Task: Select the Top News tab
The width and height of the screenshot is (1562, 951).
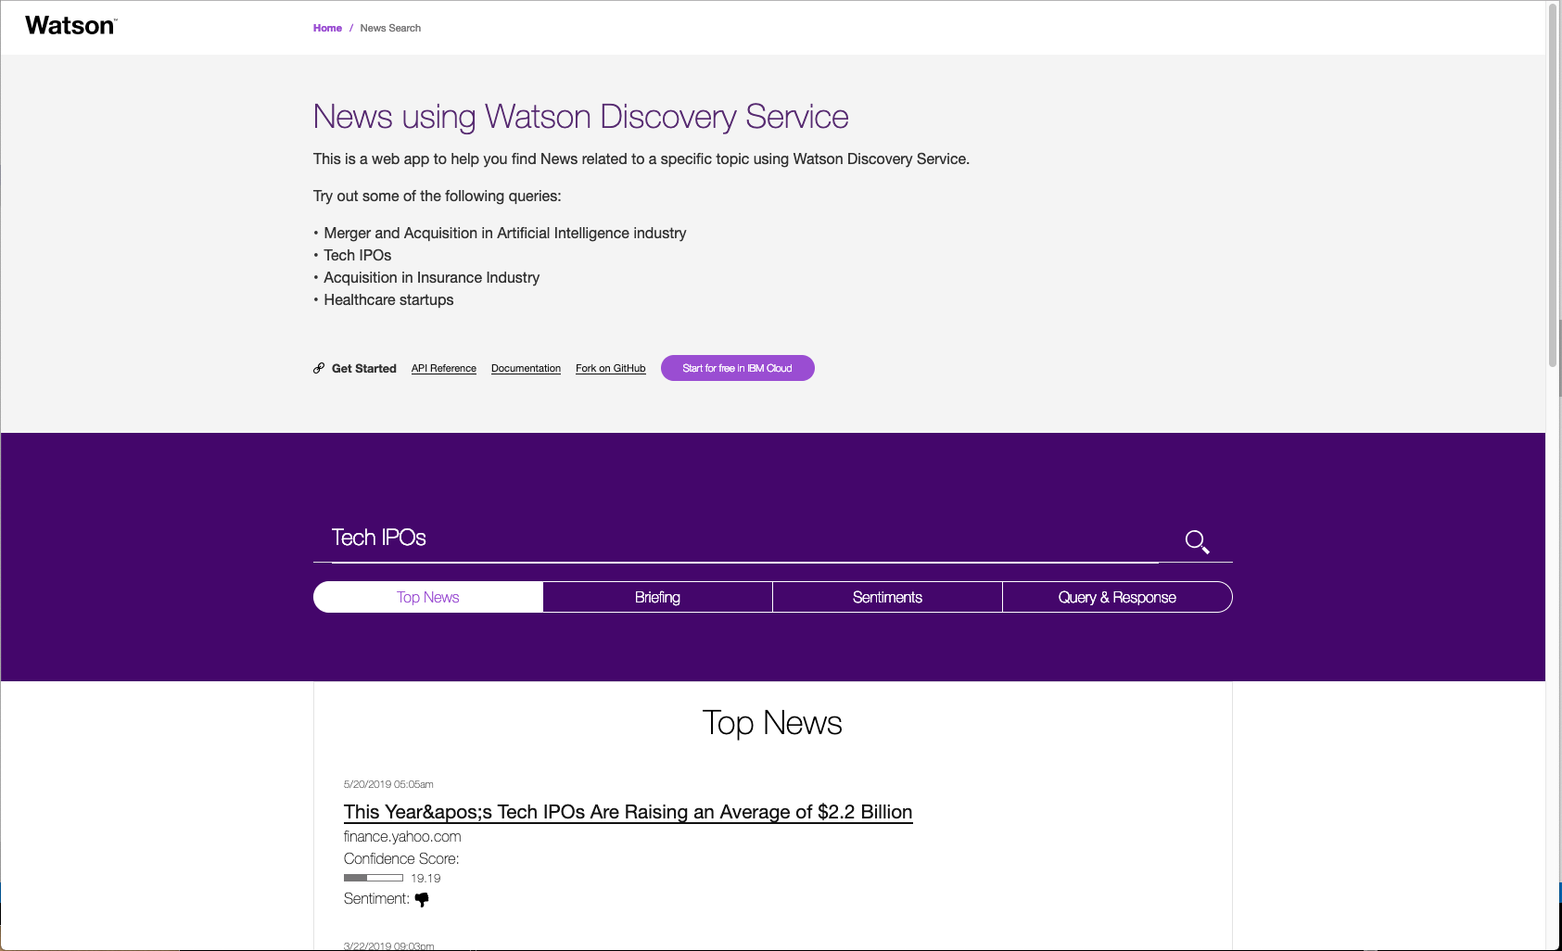Action: coord(428,597)
